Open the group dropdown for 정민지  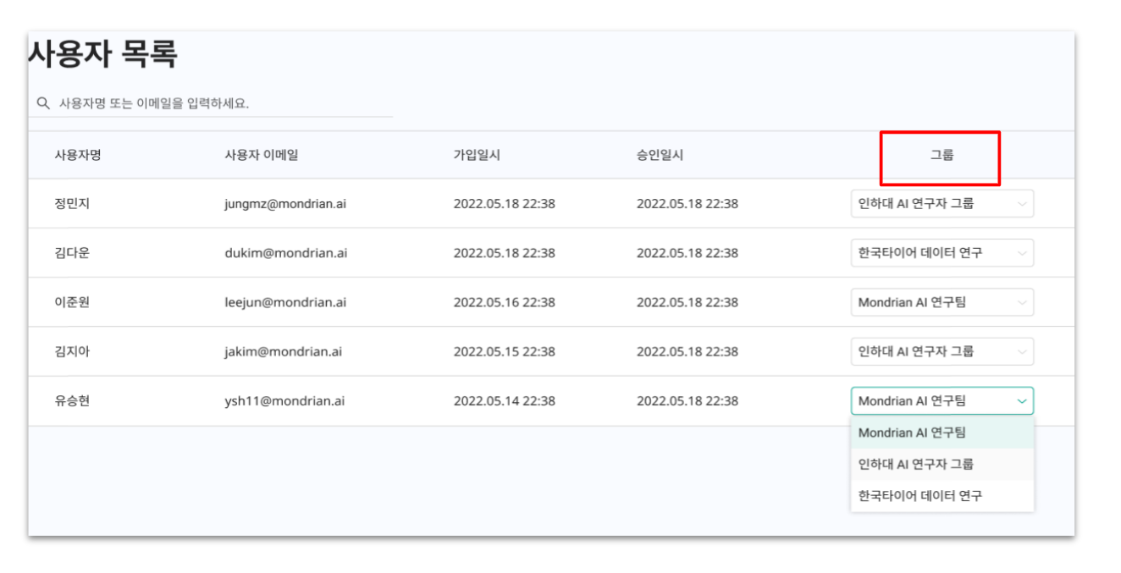pyautogui.click(x=942, y=204)
